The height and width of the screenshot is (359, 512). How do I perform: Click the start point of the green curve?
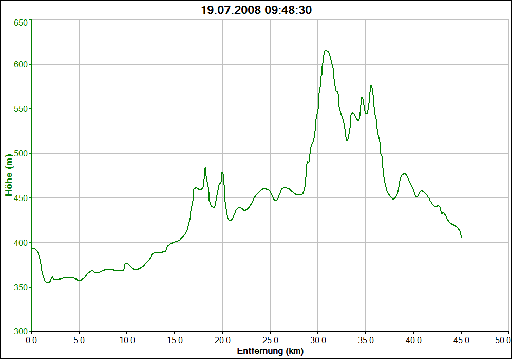pyautogui.click(x=32, y=249)
